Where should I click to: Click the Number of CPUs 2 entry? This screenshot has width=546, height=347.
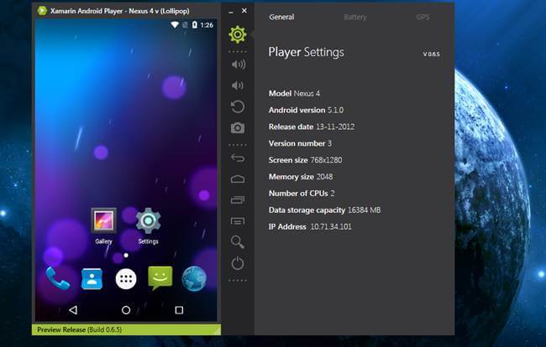[x=302, y=194]
